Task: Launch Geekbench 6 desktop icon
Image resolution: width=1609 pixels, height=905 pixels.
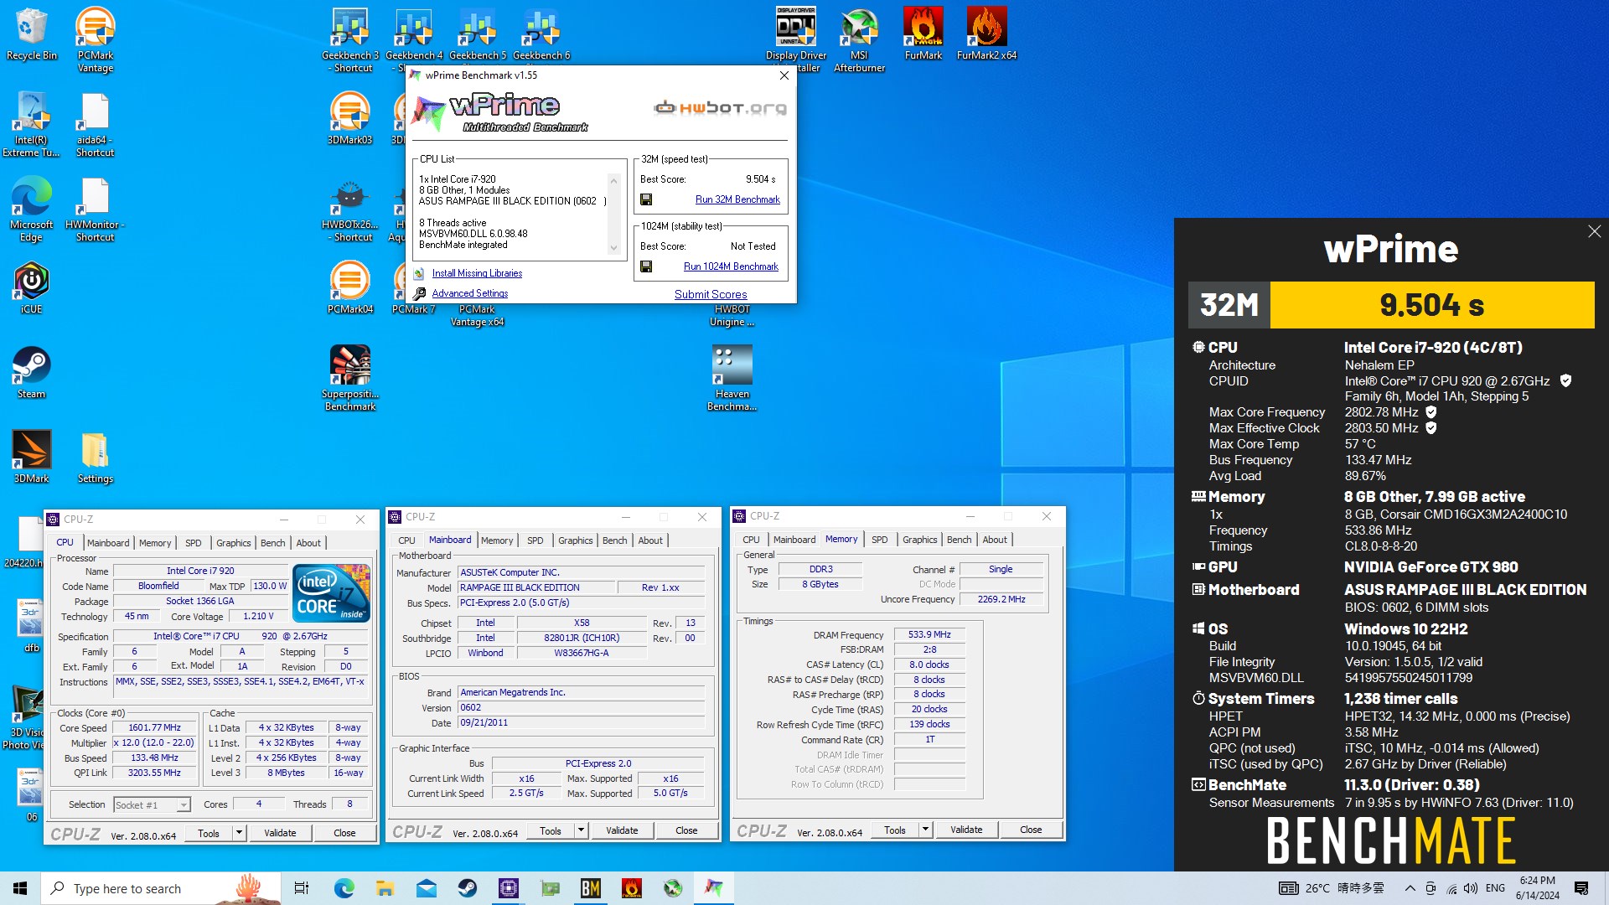Action: (x=541, y=34)
